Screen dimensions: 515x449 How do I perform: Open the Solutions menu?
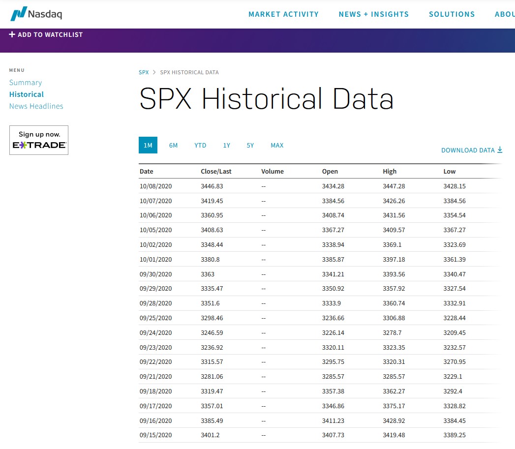pyautogui.click(x=452, y=14)
